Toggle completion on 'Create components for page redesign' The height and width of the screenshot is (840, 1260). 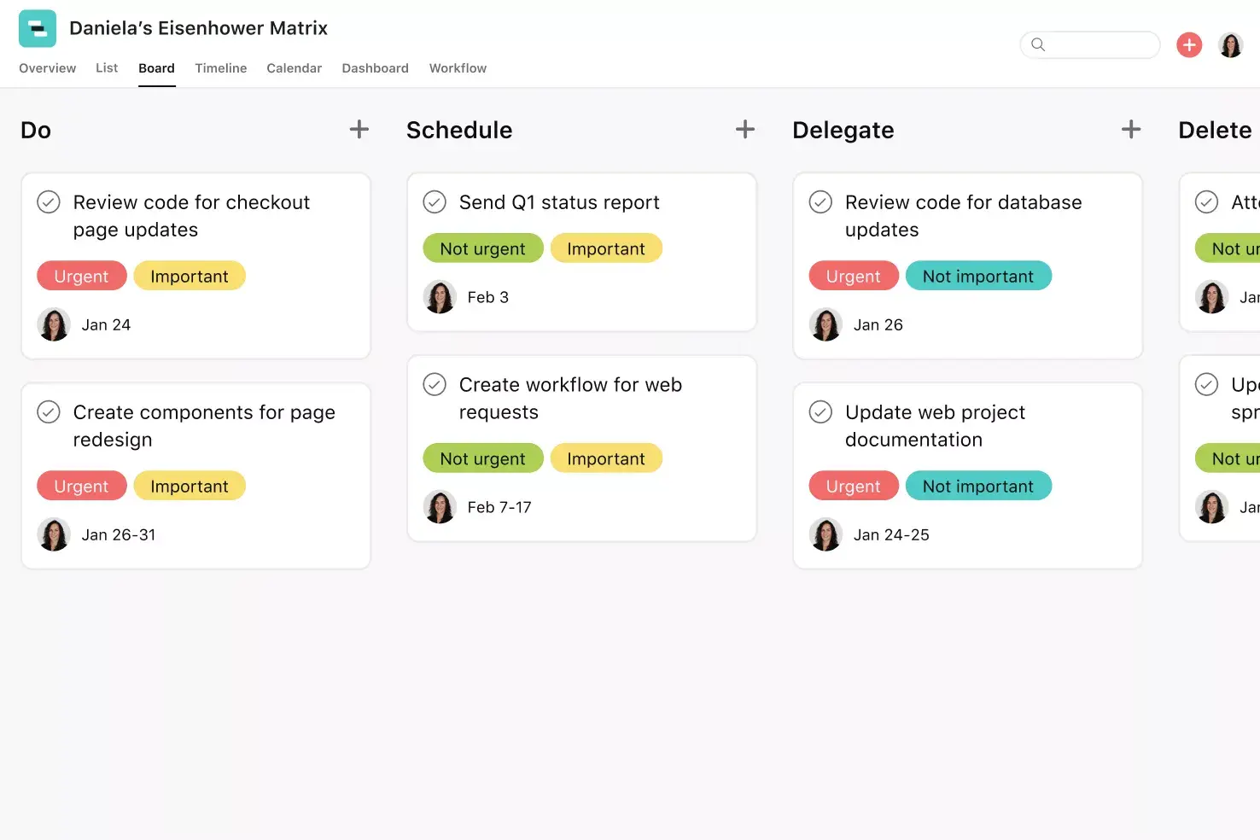tap(49, 411)
